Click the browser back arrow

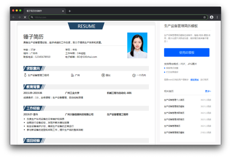(14, 17)
